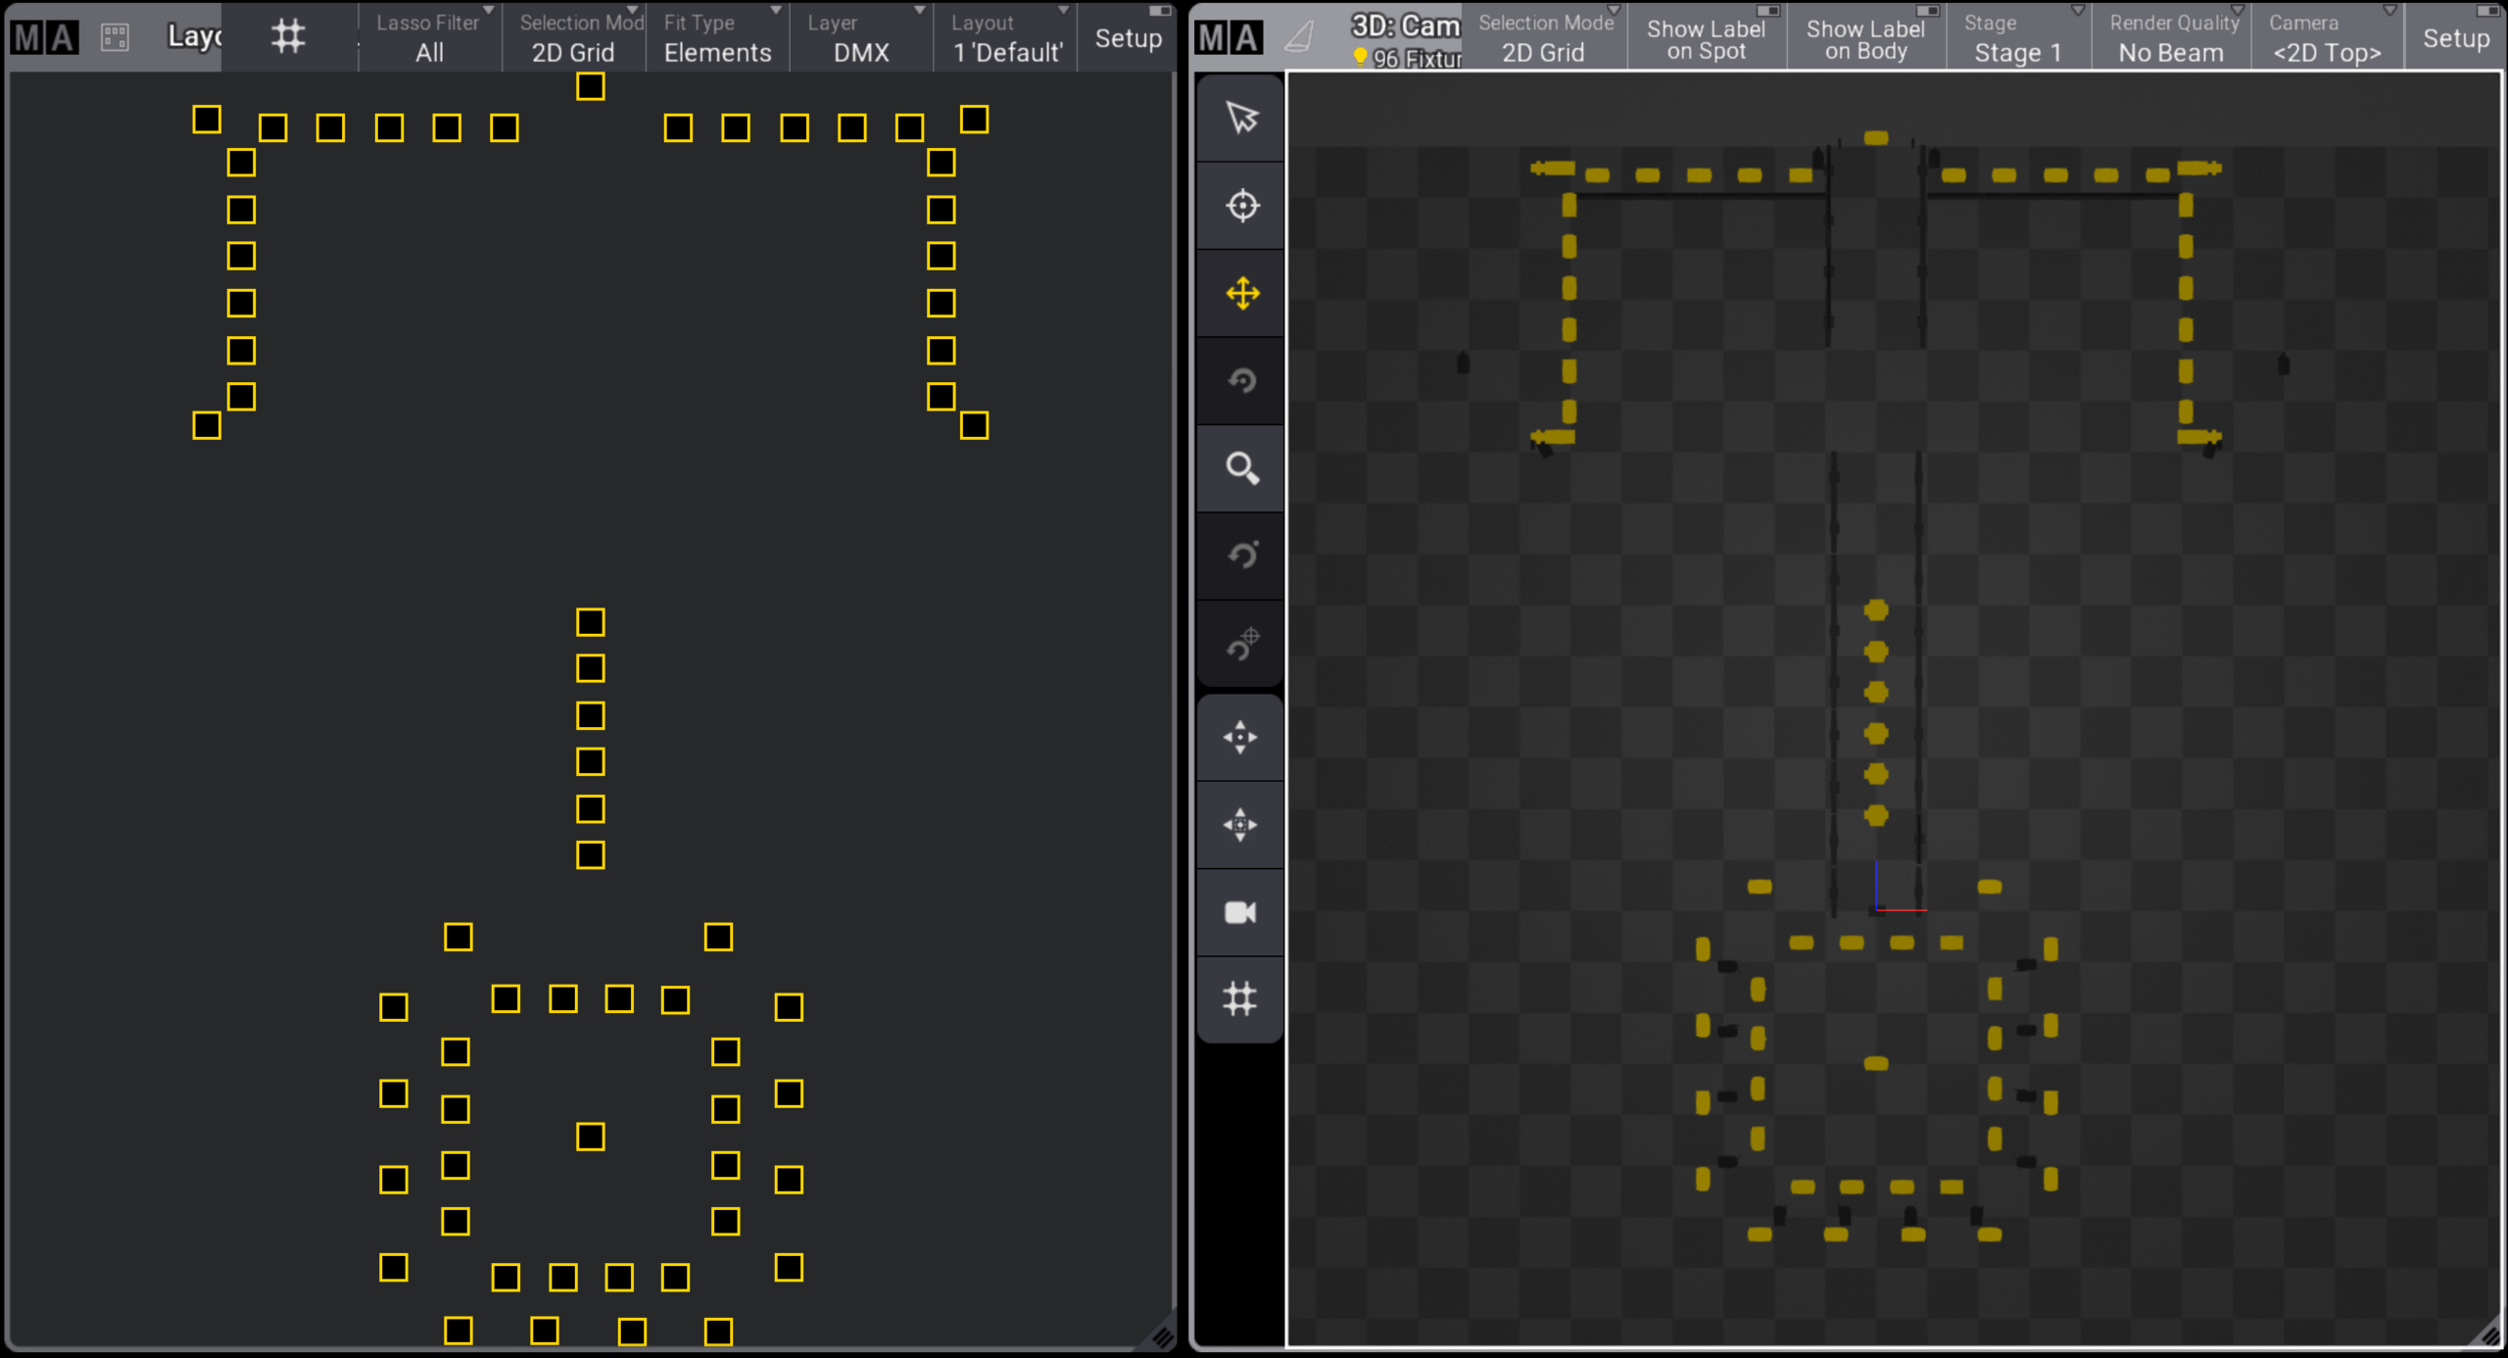
Task: Click the four-dot pan arrows tool
Action: (1240, 737)
